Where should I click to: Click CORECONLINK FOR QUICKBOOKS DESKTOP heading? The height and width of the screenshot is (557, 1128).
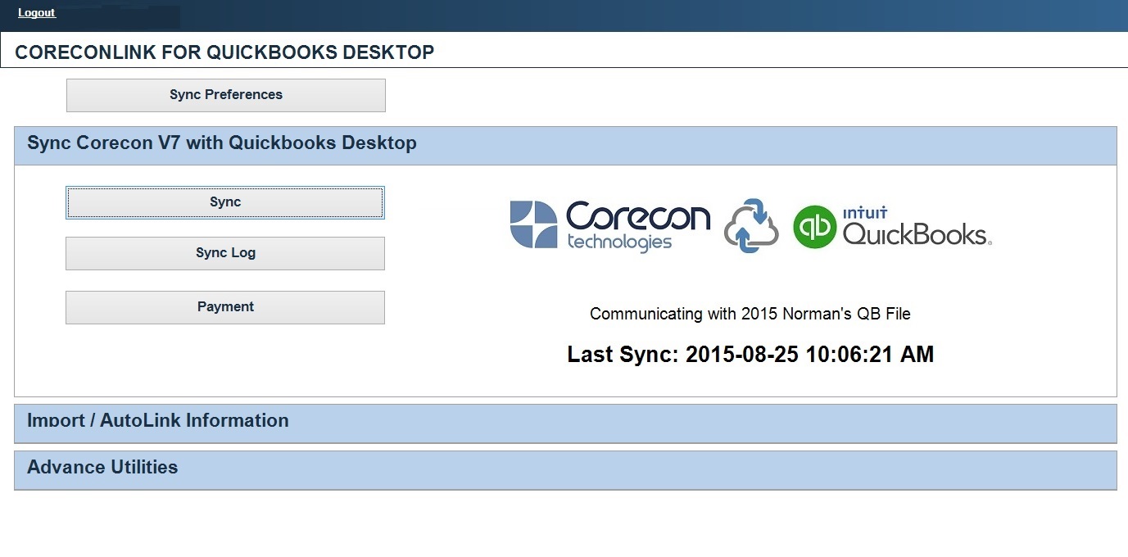click(224, 52)
